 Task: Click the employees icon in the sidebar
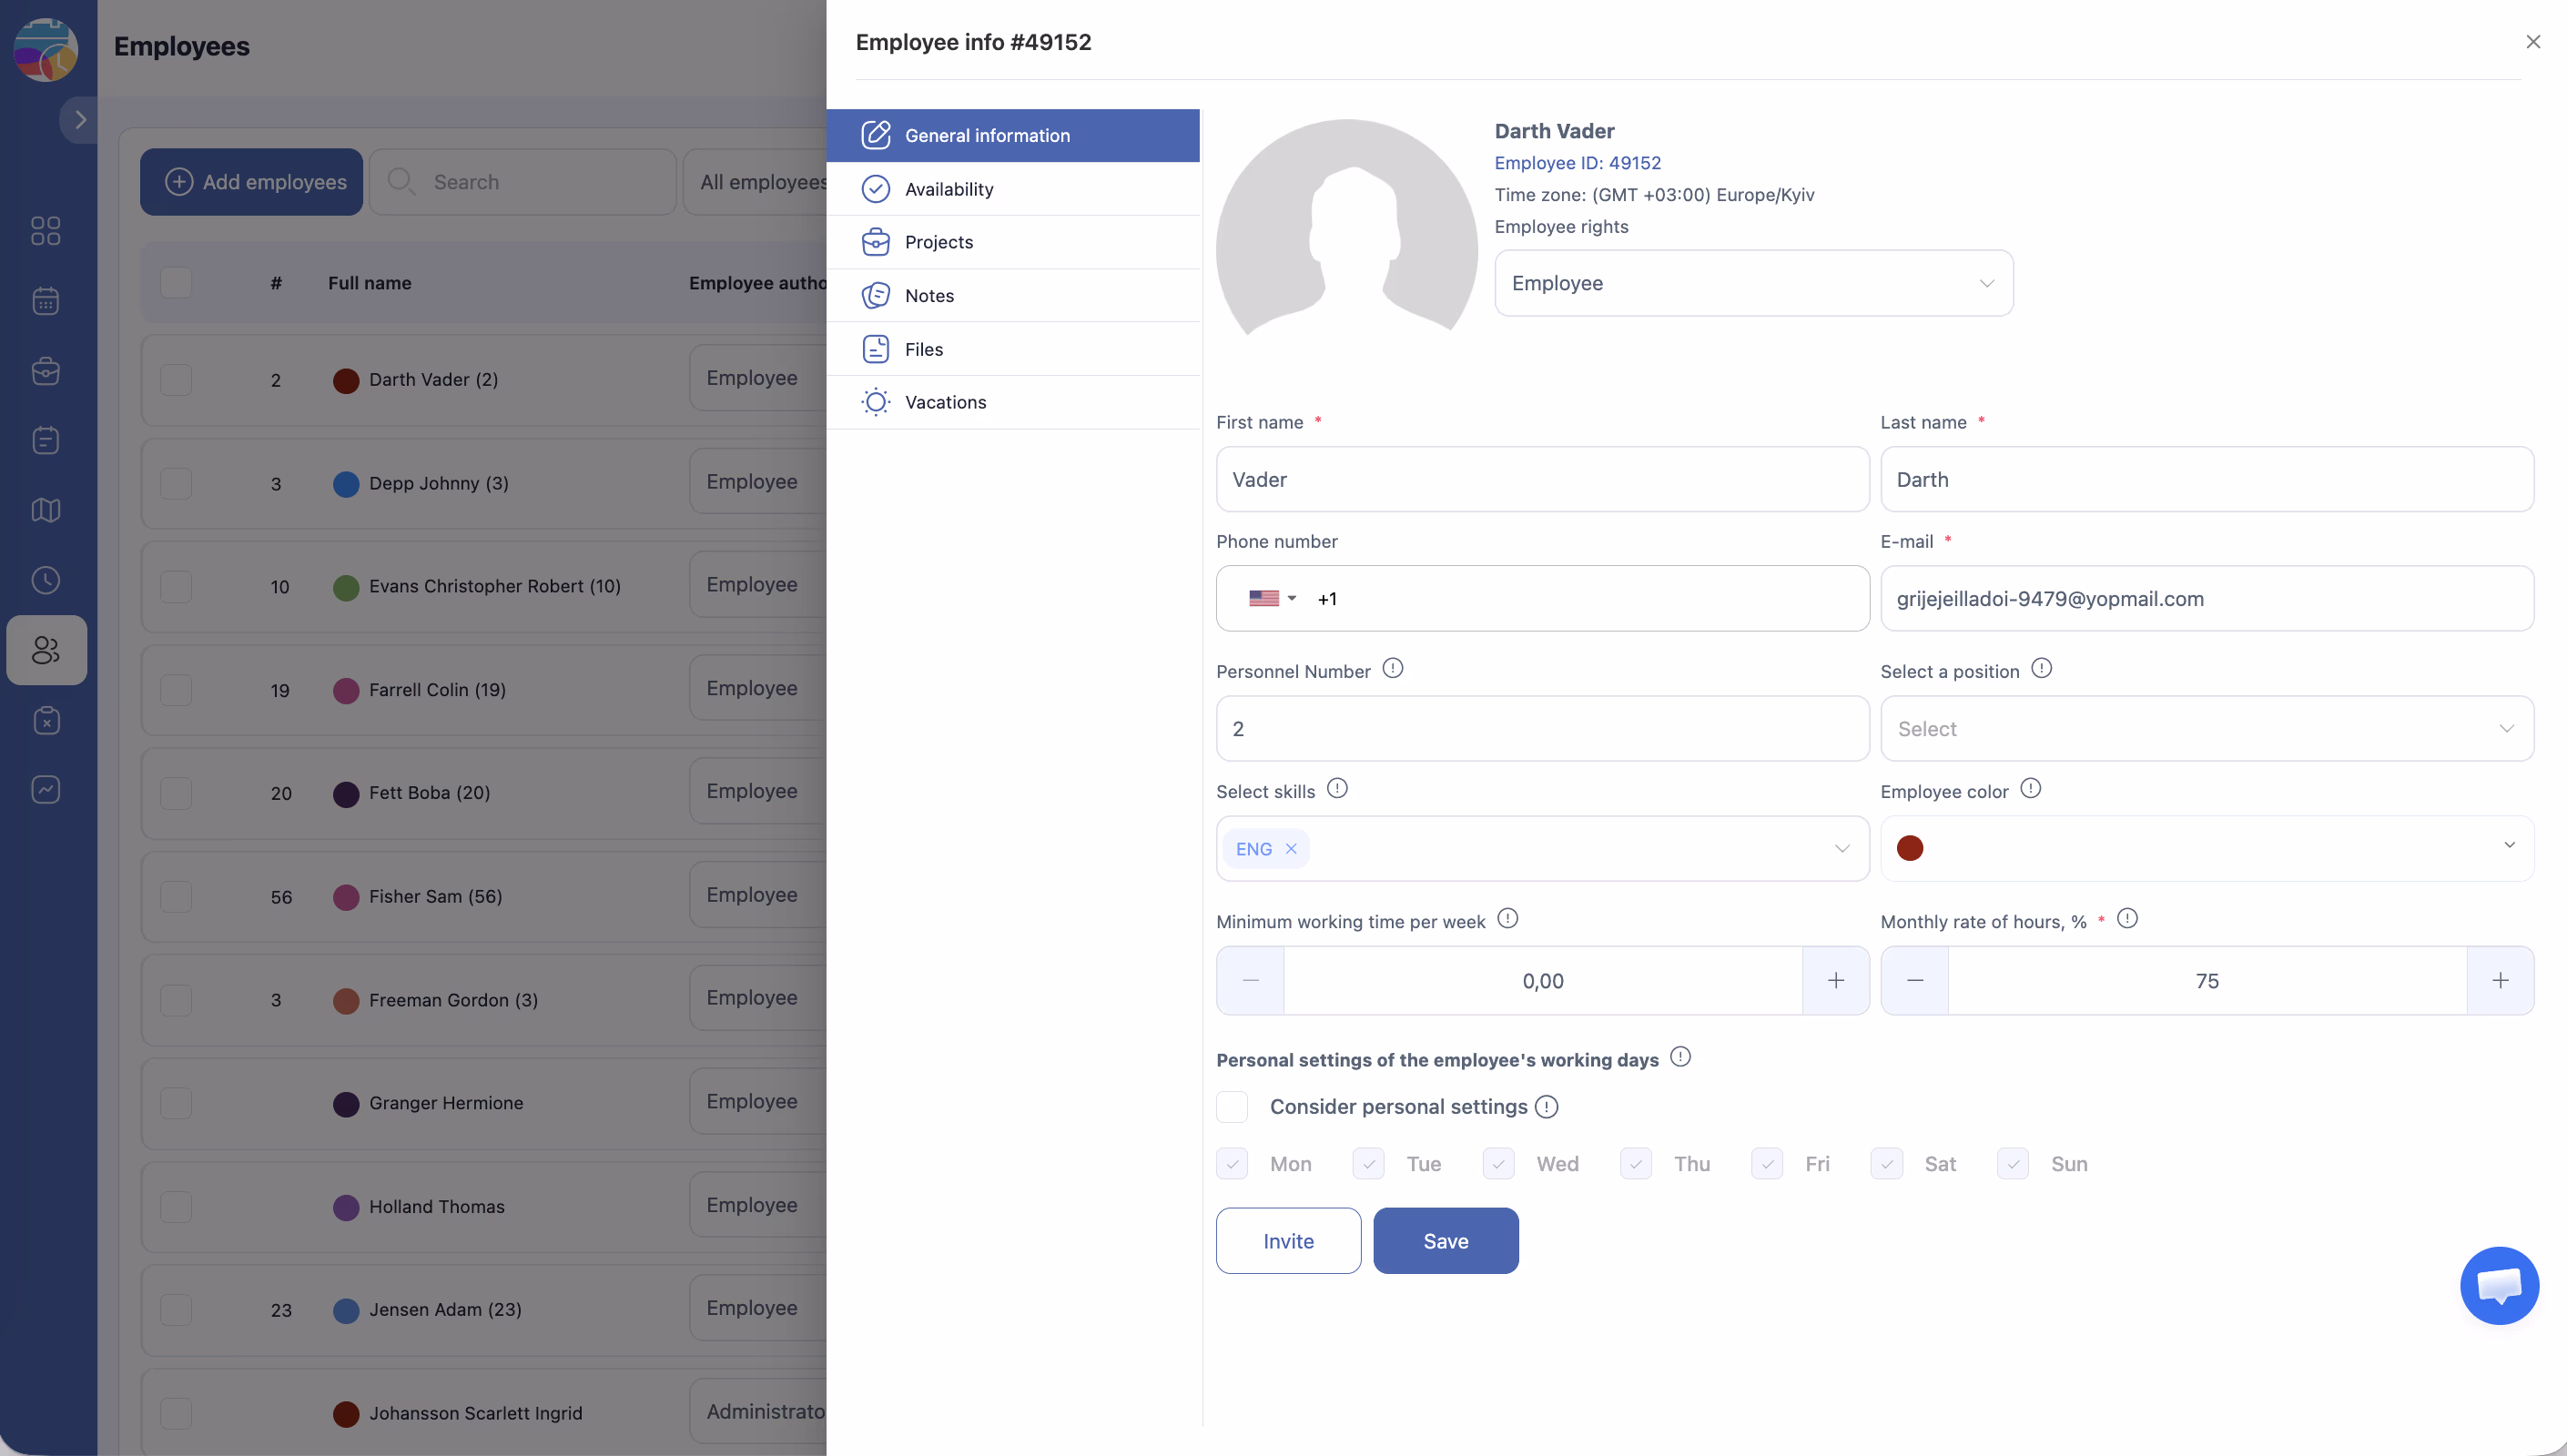pos(46,650)
